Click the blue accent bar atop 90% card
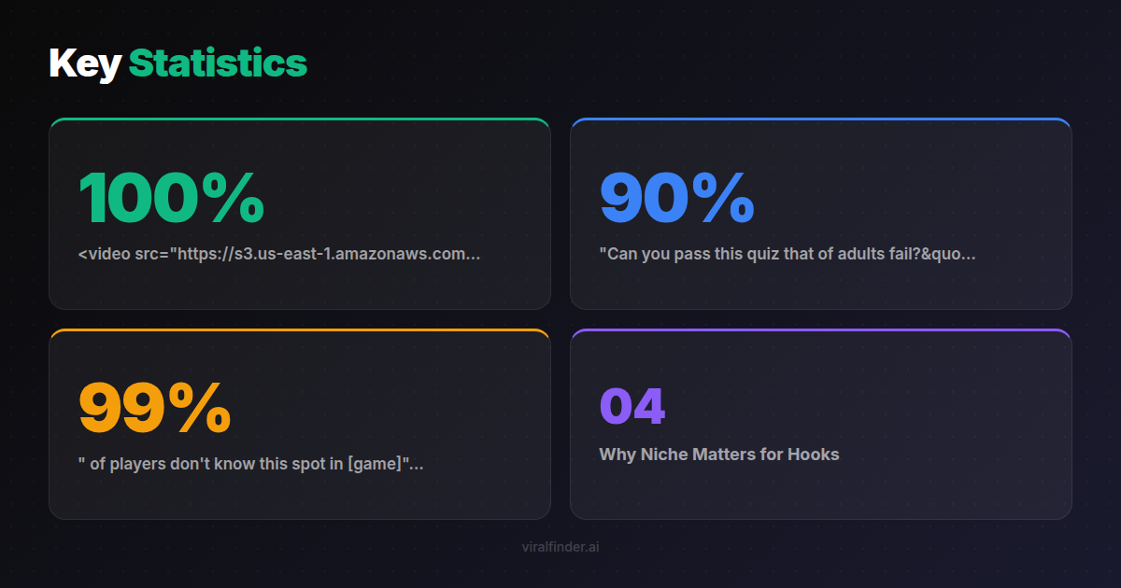 [x=820, y=119]
